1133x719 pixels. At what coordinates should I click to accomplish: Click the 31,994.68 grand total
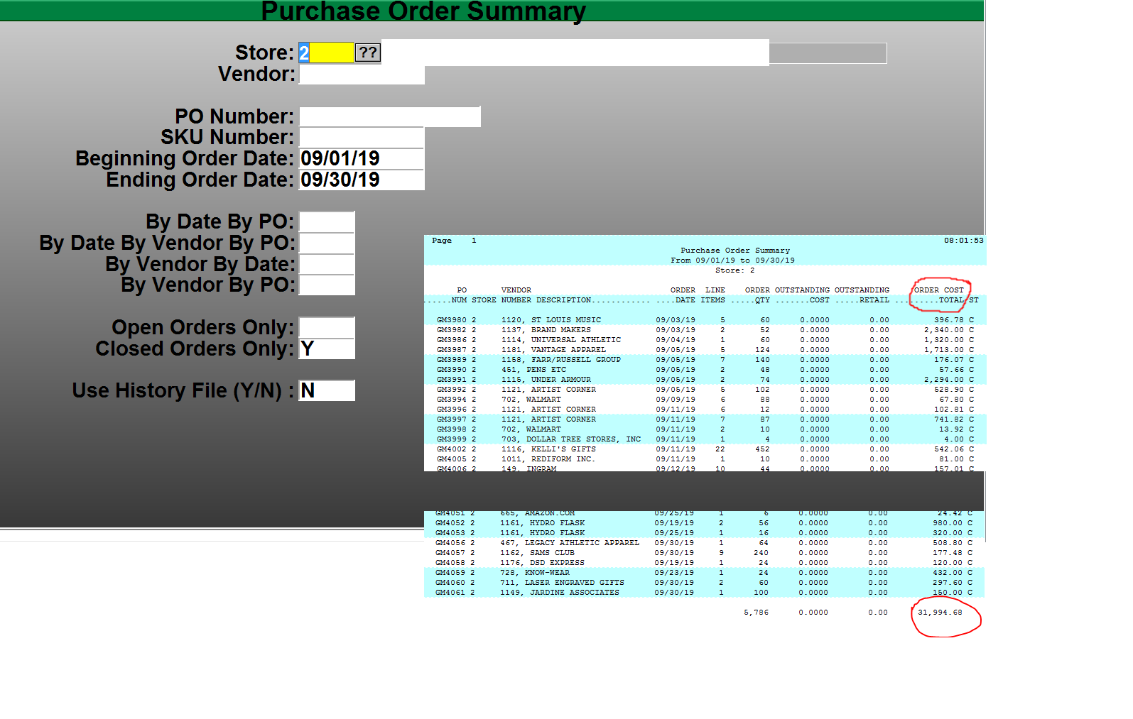tap(940, 613)
